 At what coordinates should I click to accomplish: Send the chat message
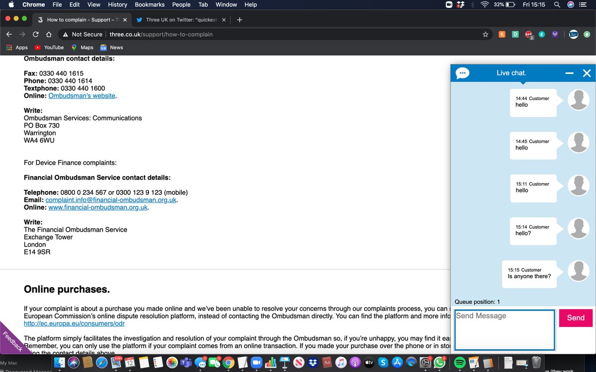576,318
